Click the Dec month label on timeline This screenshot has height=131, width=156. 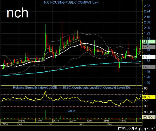pos(109,124)
